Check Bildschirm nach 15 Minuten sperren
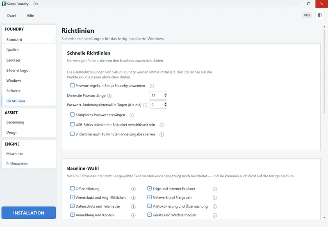This screenshot has width=328, height=227. [73, 134]
